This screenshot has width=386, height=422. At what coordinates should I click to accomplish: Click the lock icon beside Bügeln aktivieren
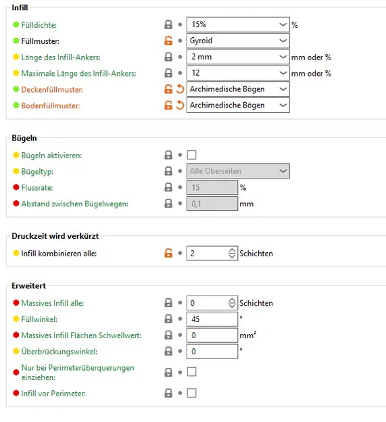pos(168,155)
